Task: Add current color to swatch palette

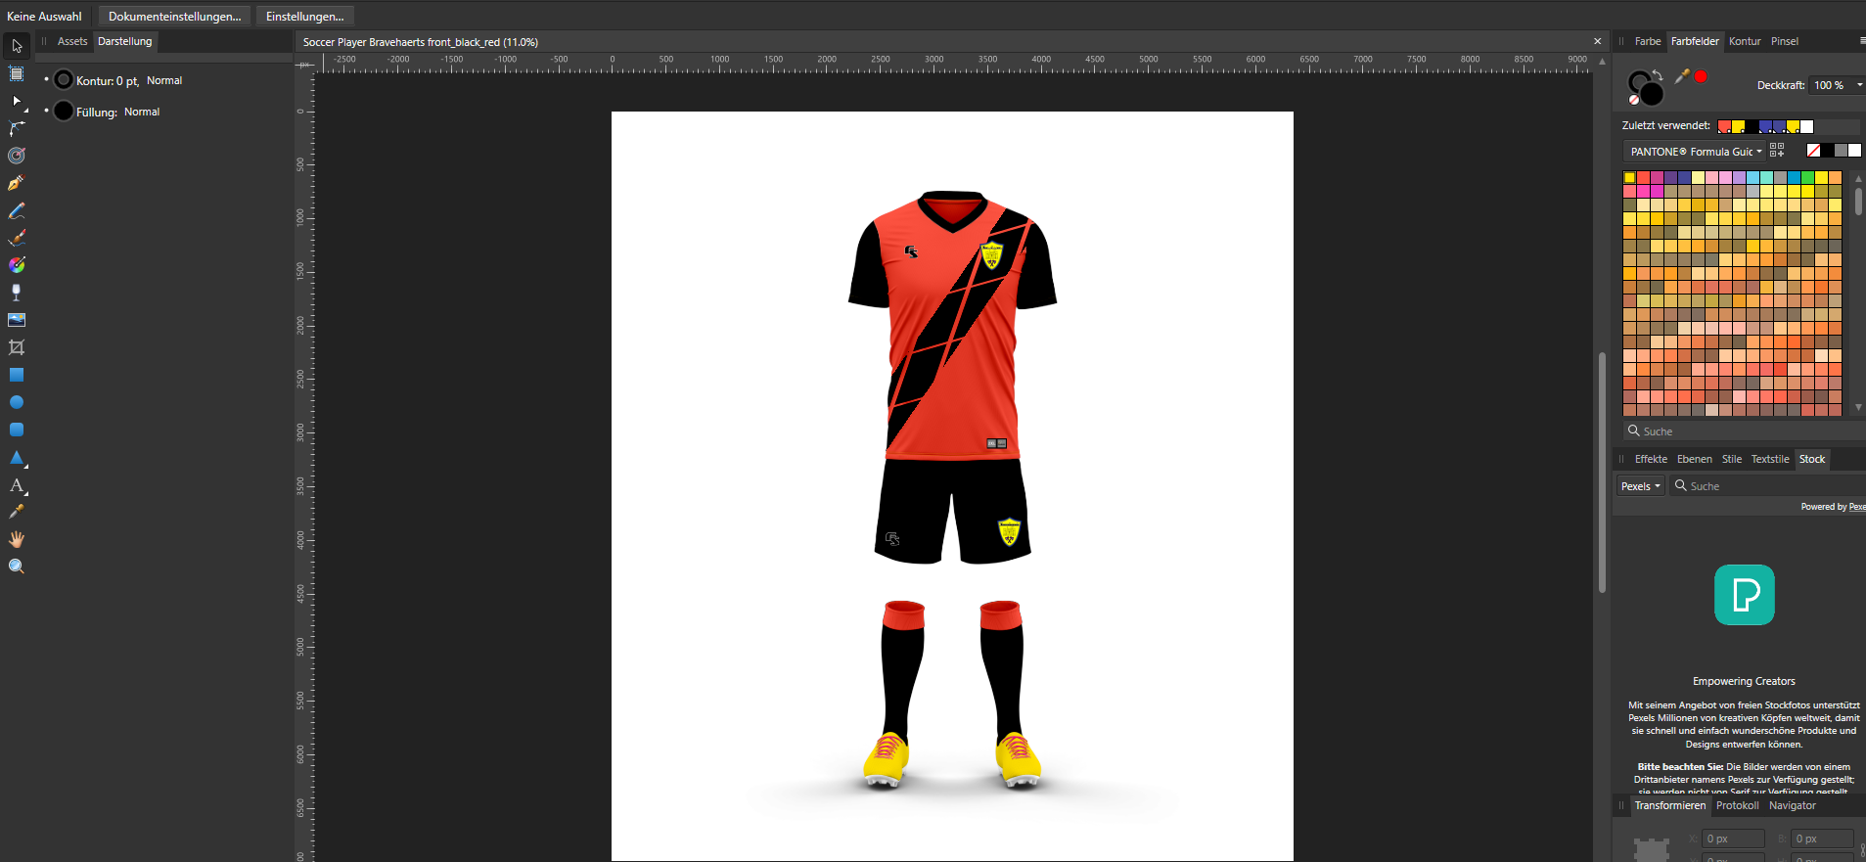Action: [1777, 150]
